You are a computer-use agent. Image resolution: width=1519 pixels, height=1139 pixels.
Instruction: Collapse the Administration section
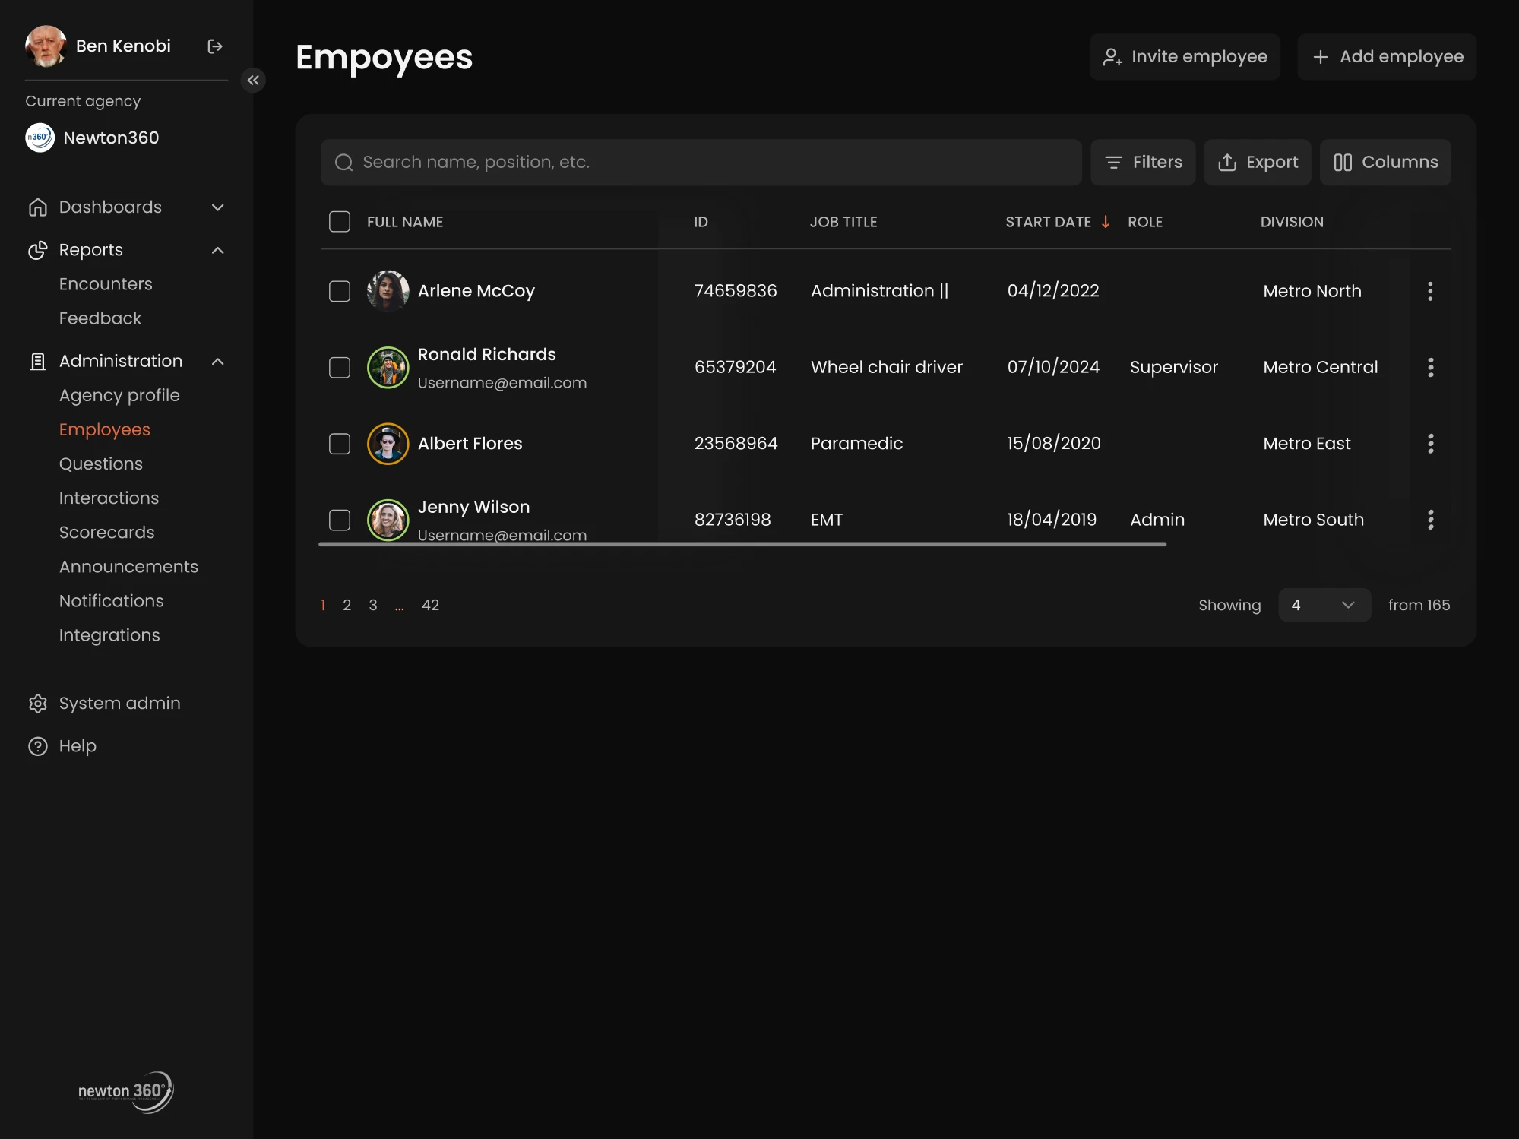[x=218, y=362]
